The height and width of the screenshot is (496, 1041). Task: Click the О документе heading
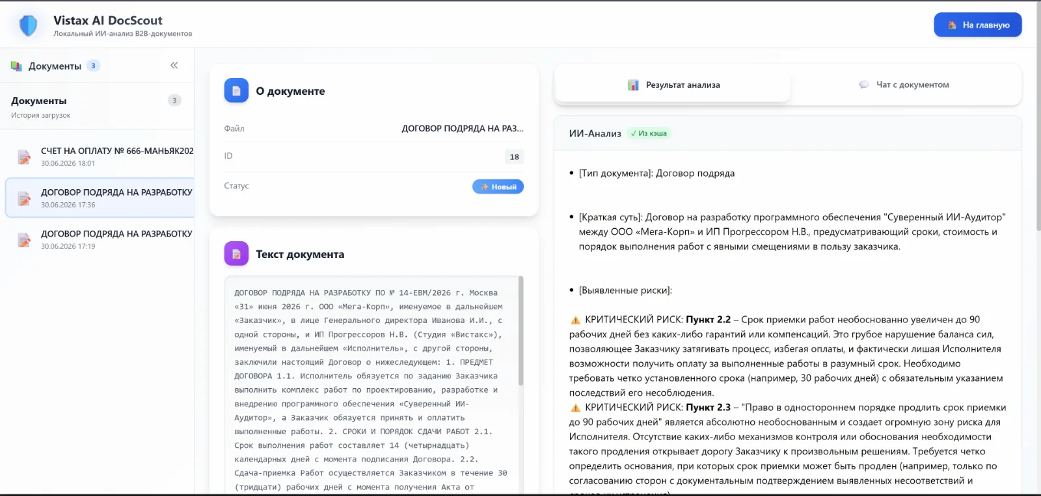290,91
